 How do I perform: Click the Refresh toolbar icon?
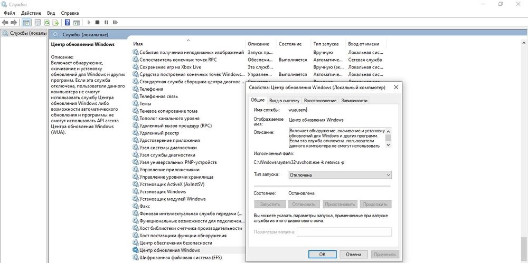pyautogui.click(x=47, y=23)
